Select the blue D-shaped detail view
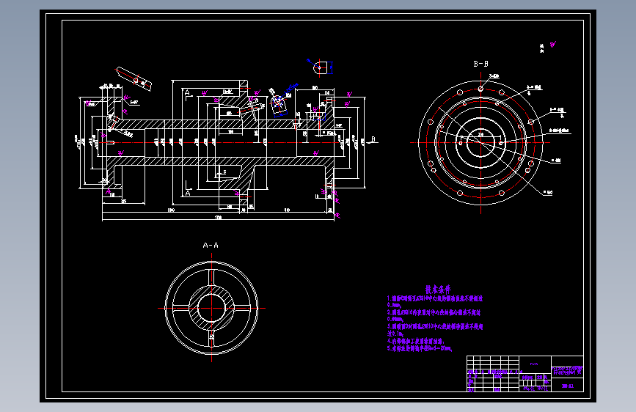636x412 pixels. tap(322, 67)
